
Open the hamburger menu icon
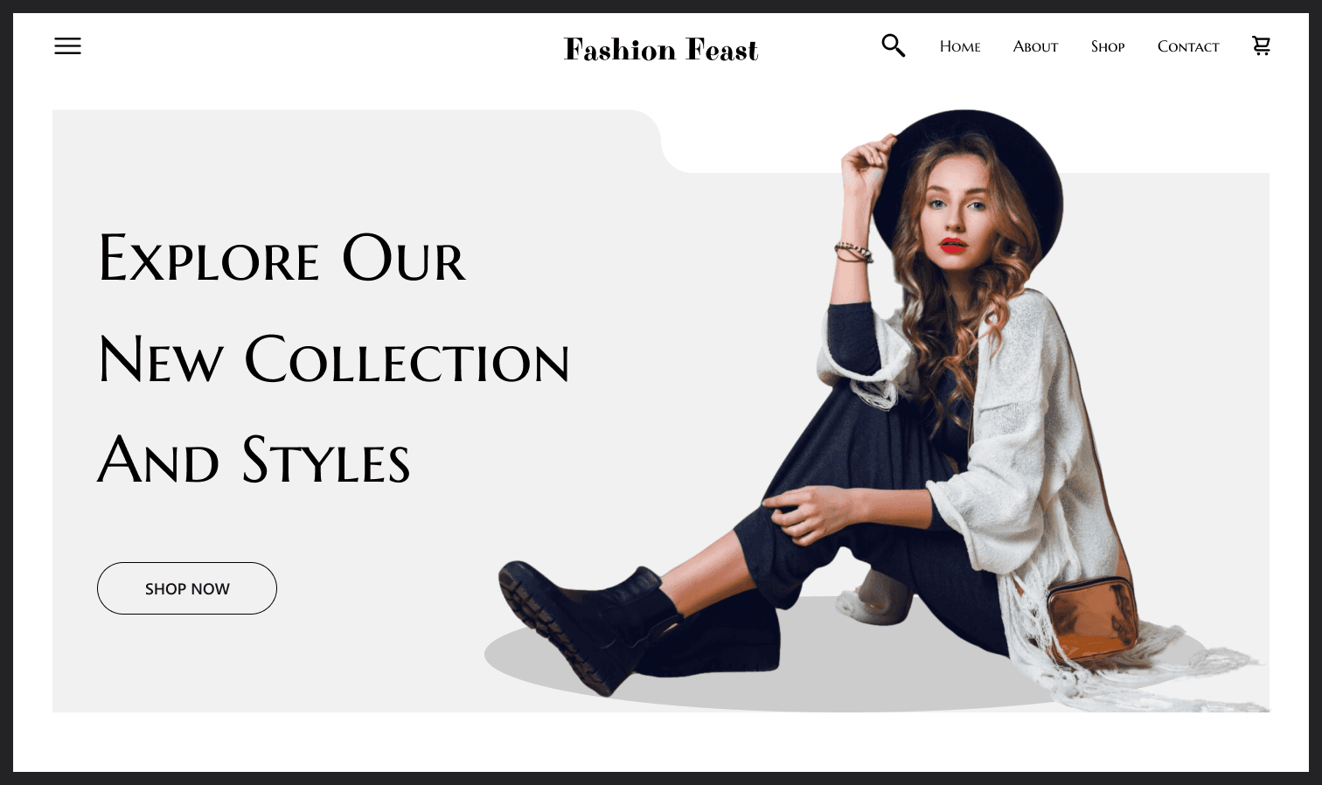tap(67, 46)
